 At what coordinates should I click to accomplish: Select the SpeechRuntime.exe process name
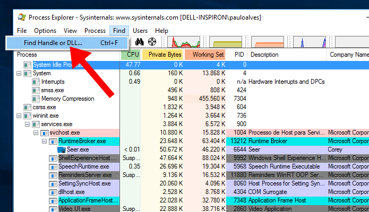click(84, 166)
